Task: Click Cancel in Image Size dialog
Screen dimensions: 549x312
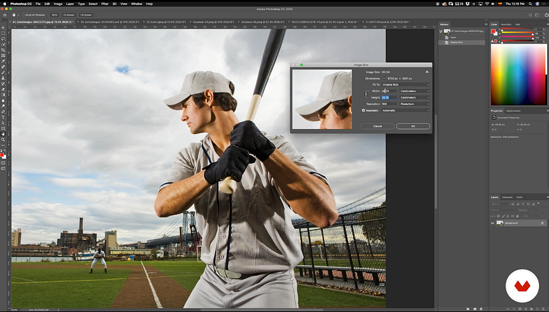Action: 378,126
